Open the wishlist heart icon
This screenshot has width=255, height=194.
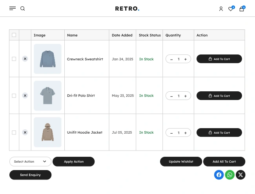coord(231,9)
